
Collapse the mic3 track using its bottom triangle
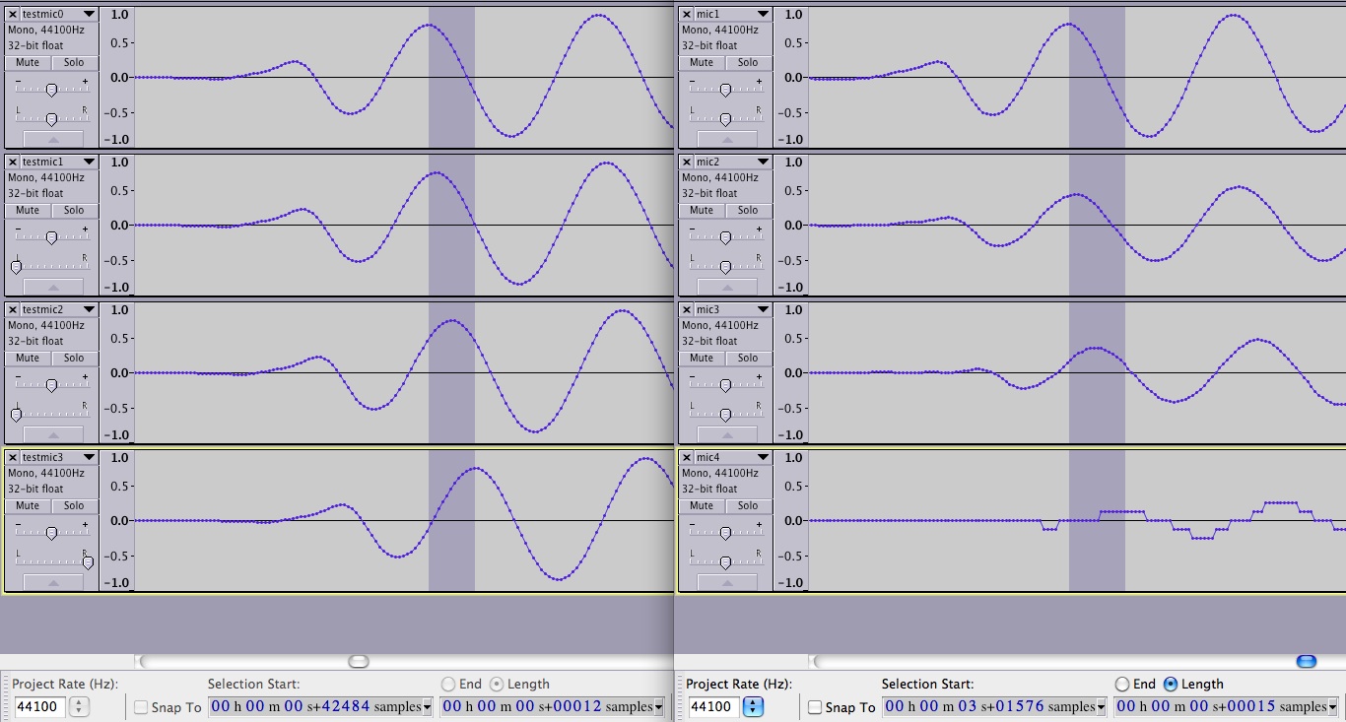(727, 434)
